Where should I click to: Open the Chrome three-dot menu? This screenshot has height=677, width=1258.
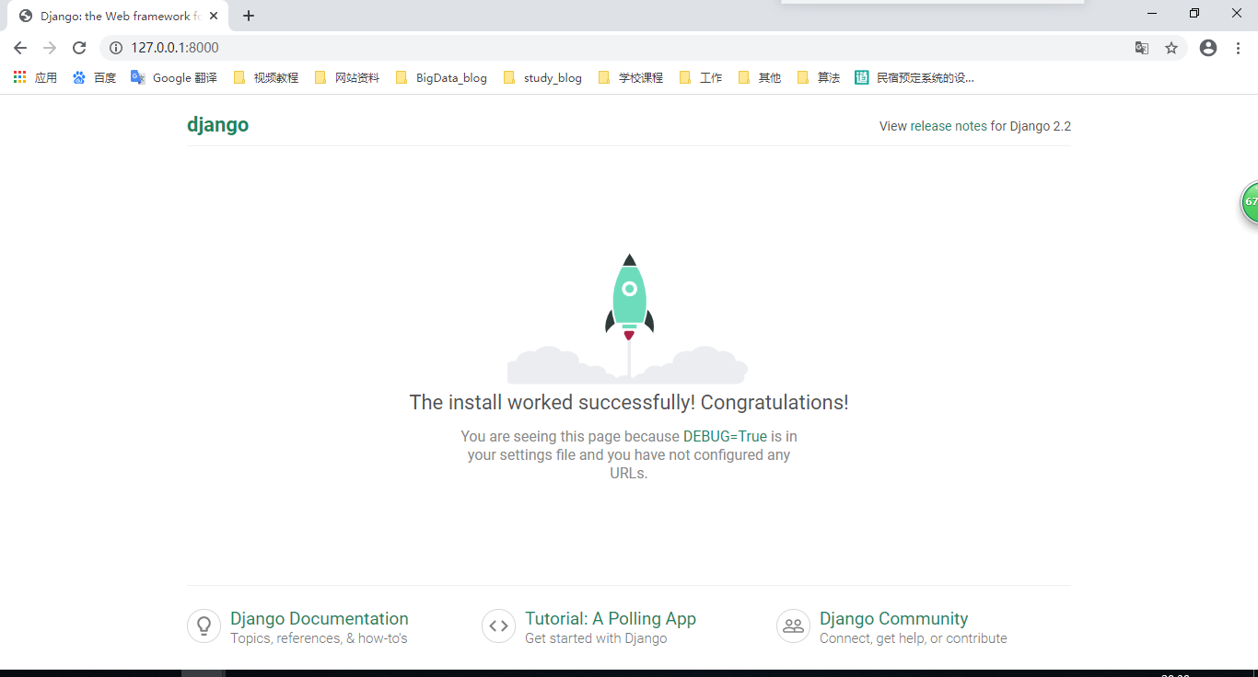1238,48
